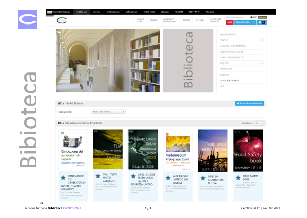307x218 pixels.
Task: Open safetyadr.com link in black top bar
Action: [x=132, y=12]
